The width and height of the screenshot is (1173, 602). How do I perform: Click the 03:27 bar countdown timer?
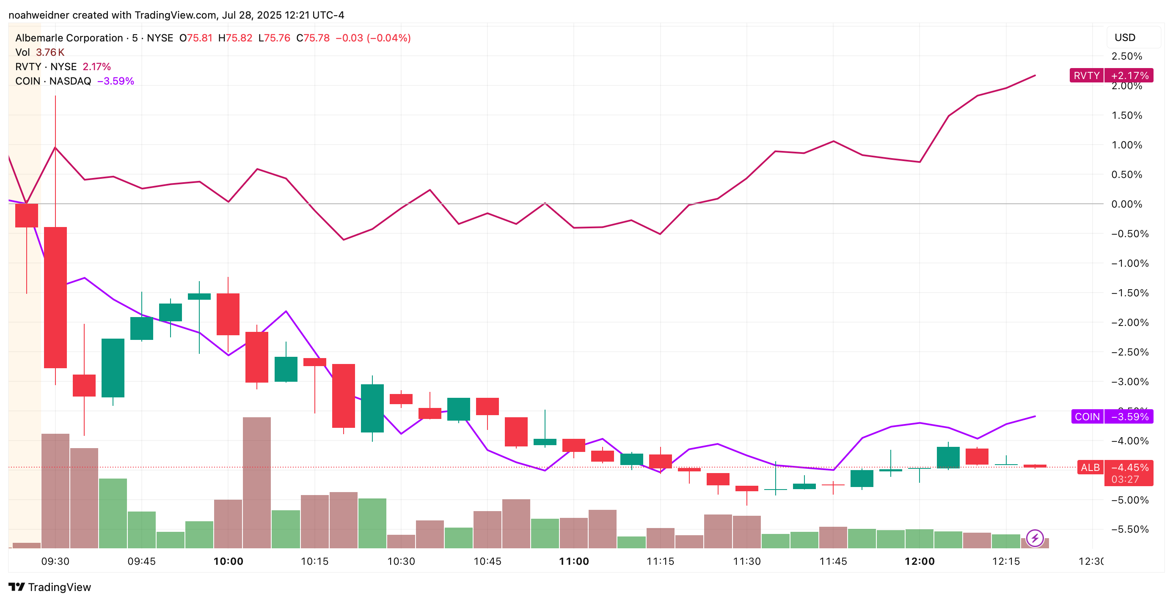1125,479
